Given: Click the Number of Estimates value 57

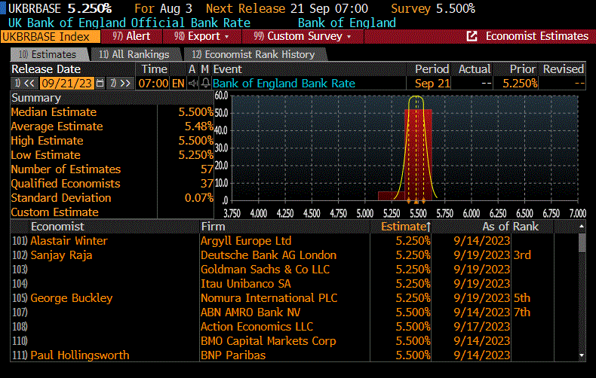Looking at the screenshot, I should tap(207, 169).
